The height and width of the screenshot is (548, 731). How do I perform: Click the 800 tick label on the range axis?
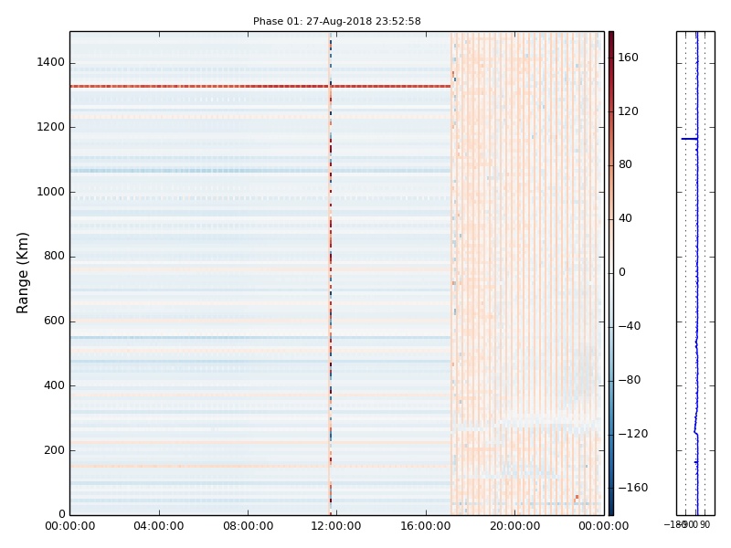point(54,257)
